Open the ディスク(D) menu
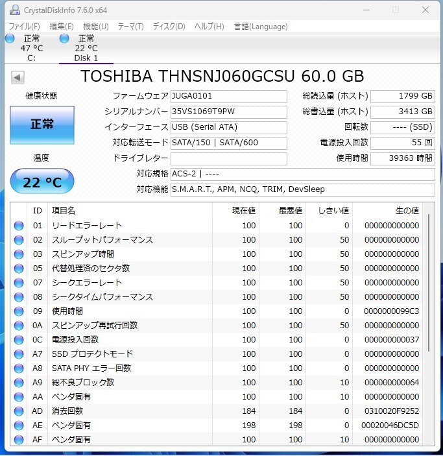Screen dimensions: 443x456 tap(169, 27)
